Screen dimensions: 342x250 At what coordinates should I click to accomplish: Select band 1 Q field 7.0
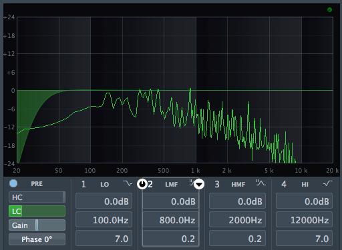pyautogui.click(x=104, y=239)
